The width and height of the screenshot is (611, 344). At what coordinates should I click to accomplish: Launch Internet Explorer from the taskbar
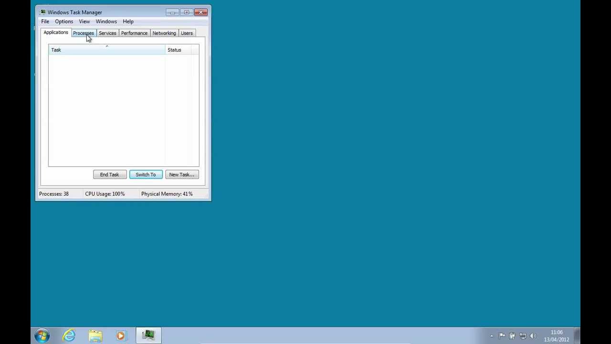(69, 335)
